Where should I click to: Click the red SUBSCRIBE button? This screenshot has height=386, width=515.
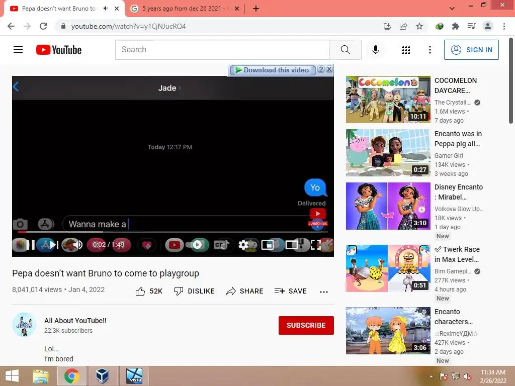[306, 325]
